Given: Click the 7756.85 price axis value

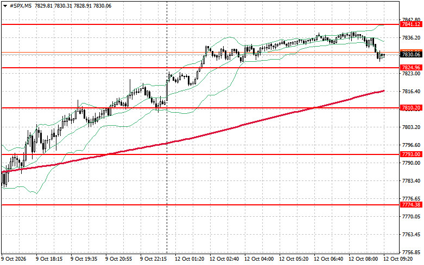Looking at the screenshot, I should pyautogui.click(x=411, y=253).
